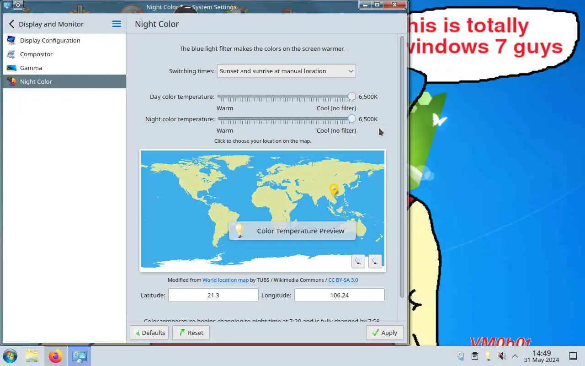
Task: Click the map zoom in button
Action: pyautogui.click(x=358, y=261)
